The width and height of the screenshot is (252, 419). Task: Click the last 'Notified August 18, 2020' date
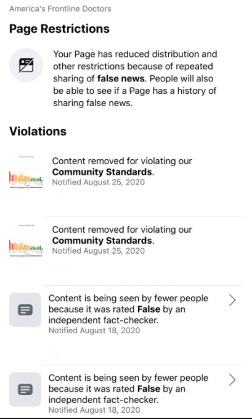pyautogui.click(x=94, y=410)
